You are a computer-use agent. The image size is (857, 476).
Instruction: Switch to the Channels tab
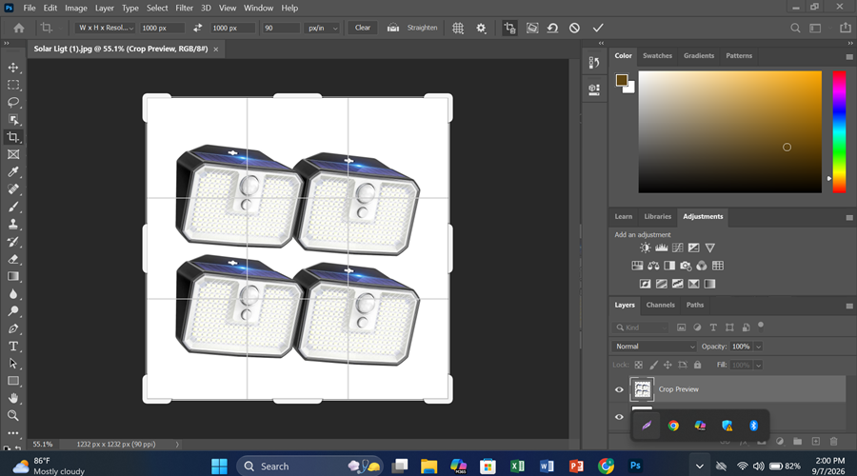(660, 305)
